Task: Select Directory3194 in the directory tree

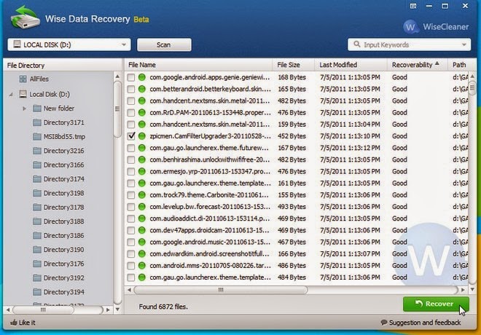Action: tap(63, 292)
